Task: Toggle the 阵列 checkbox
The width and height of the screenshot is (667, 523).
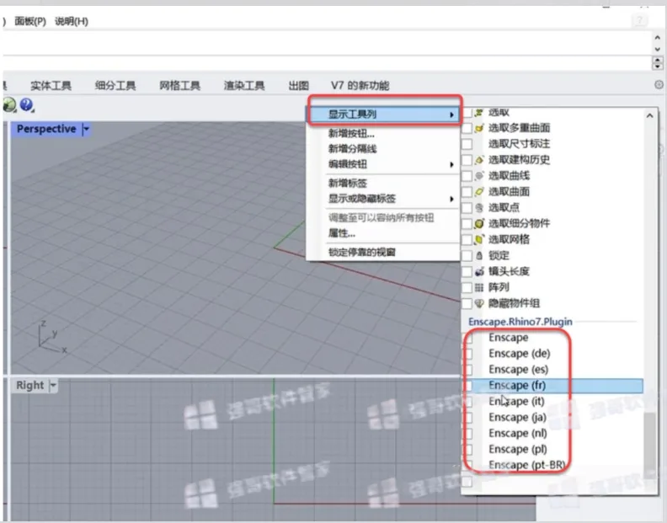Action: [x=467, y=288]
